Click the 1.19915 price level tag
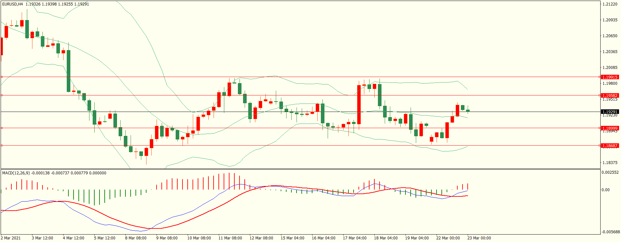Image resolution: width=621 pixels, height=242 pixels. (x=610, y=77)
